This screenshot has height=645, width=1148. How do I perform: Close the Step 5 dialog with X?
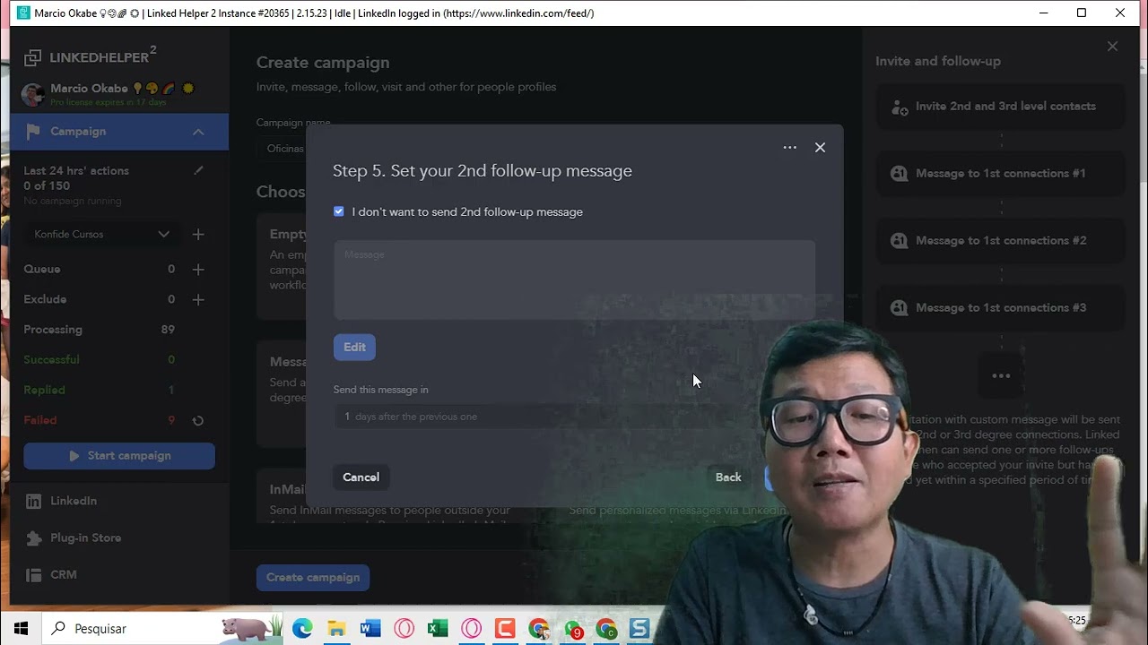tap(820, 148)
